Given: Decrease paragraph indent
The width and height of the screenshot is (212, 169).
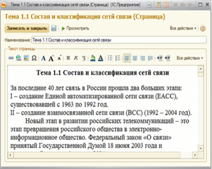Looking at the screenshot, I should (167, 58).
